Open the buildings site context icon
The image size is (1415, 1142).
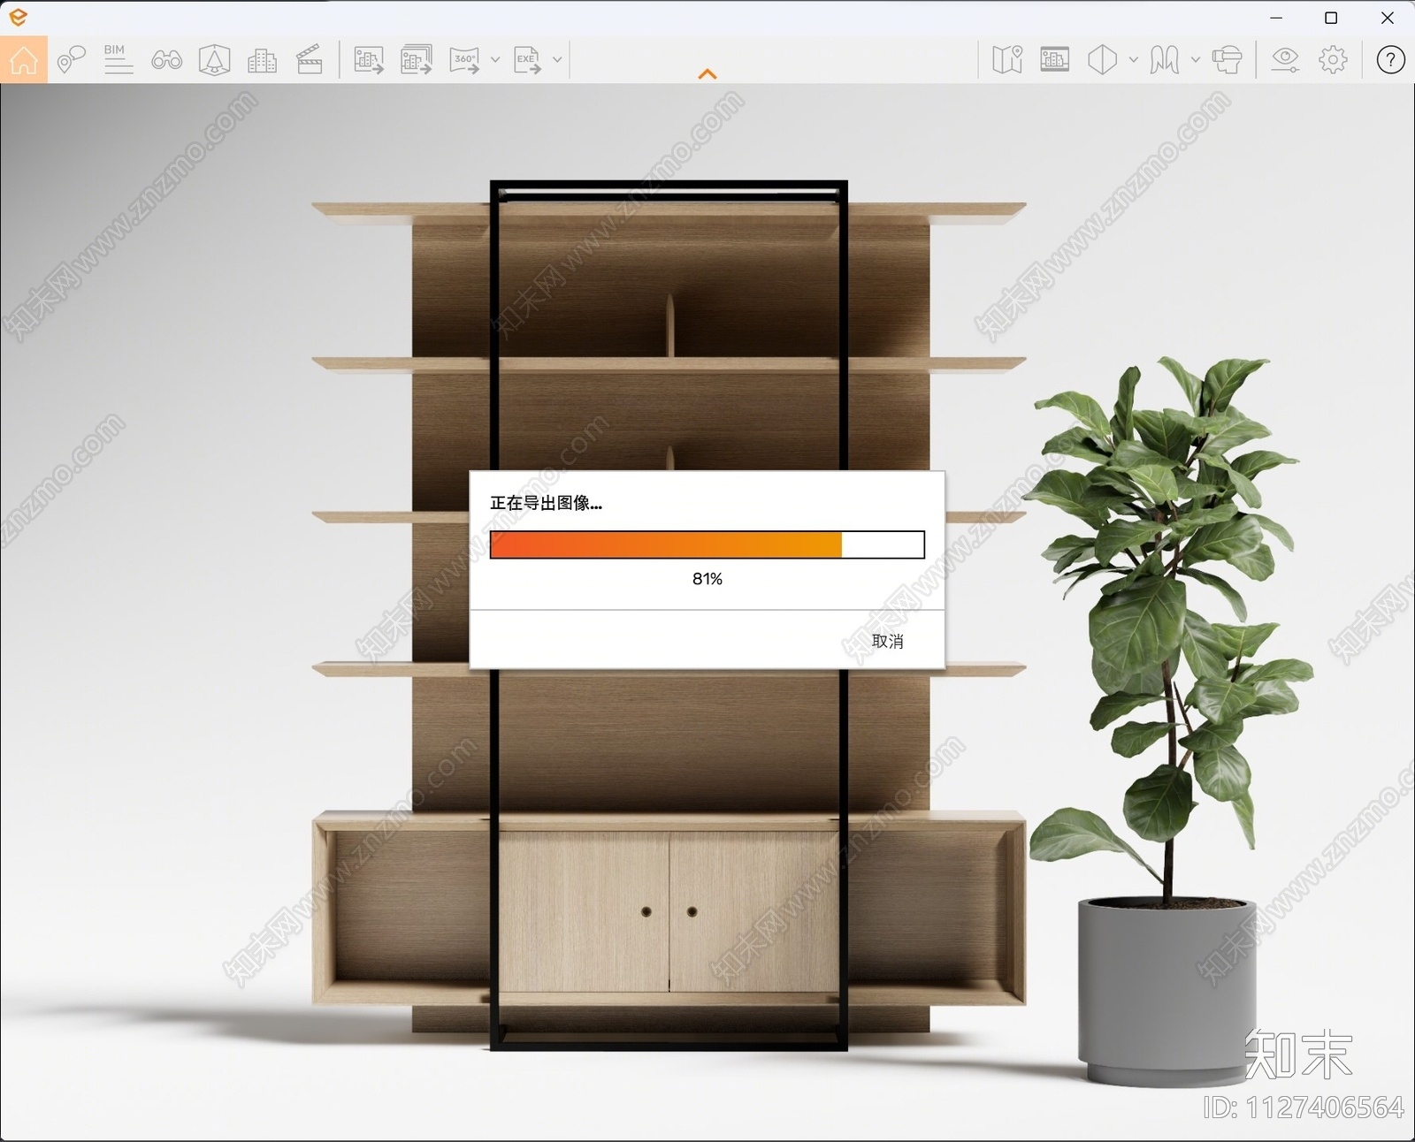[262, 60]
